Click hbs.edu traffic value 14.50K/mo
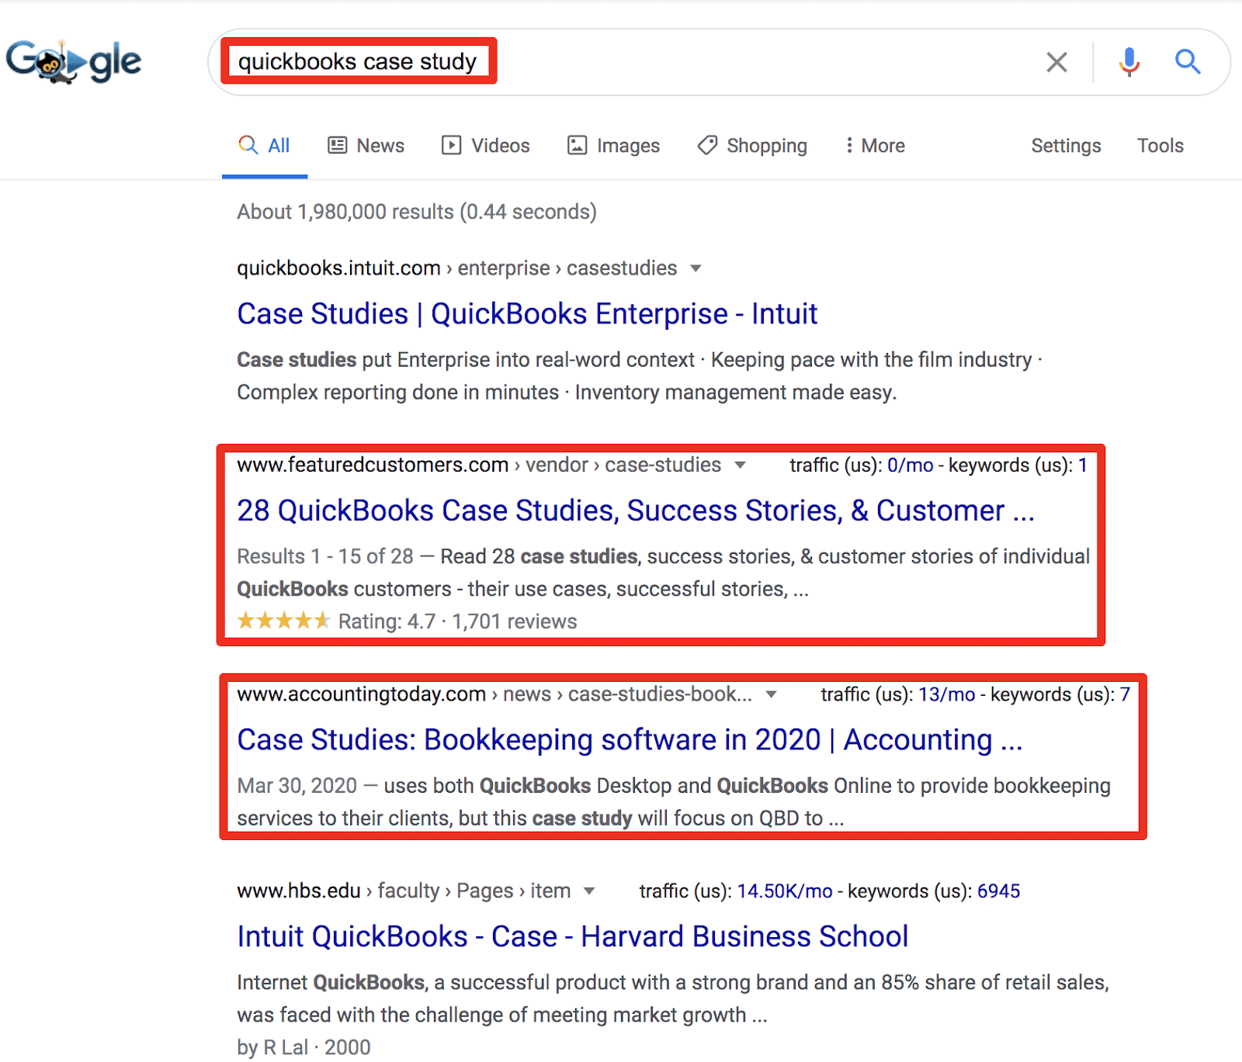 click(x=785, y=891)
